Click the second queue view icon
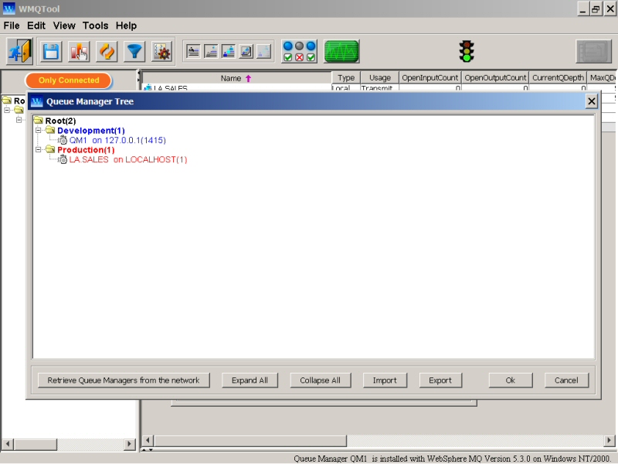Viewport: 618px width, 464px height. pyautogui.click(x=211, y=51)
